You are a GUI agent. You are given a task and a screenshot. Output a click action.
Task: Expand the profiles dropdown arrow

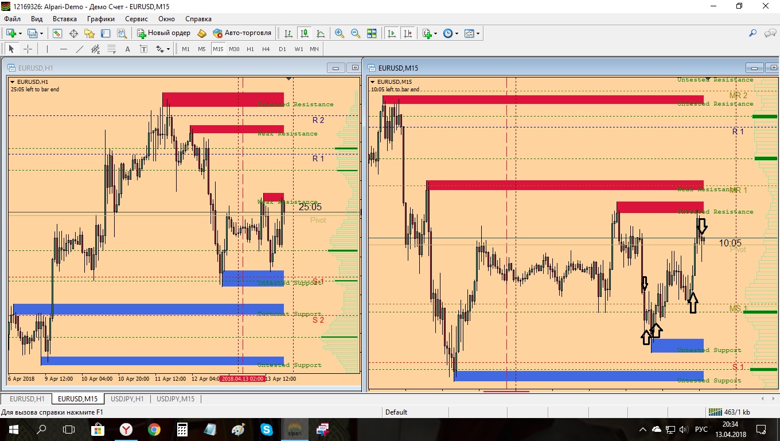41,33
